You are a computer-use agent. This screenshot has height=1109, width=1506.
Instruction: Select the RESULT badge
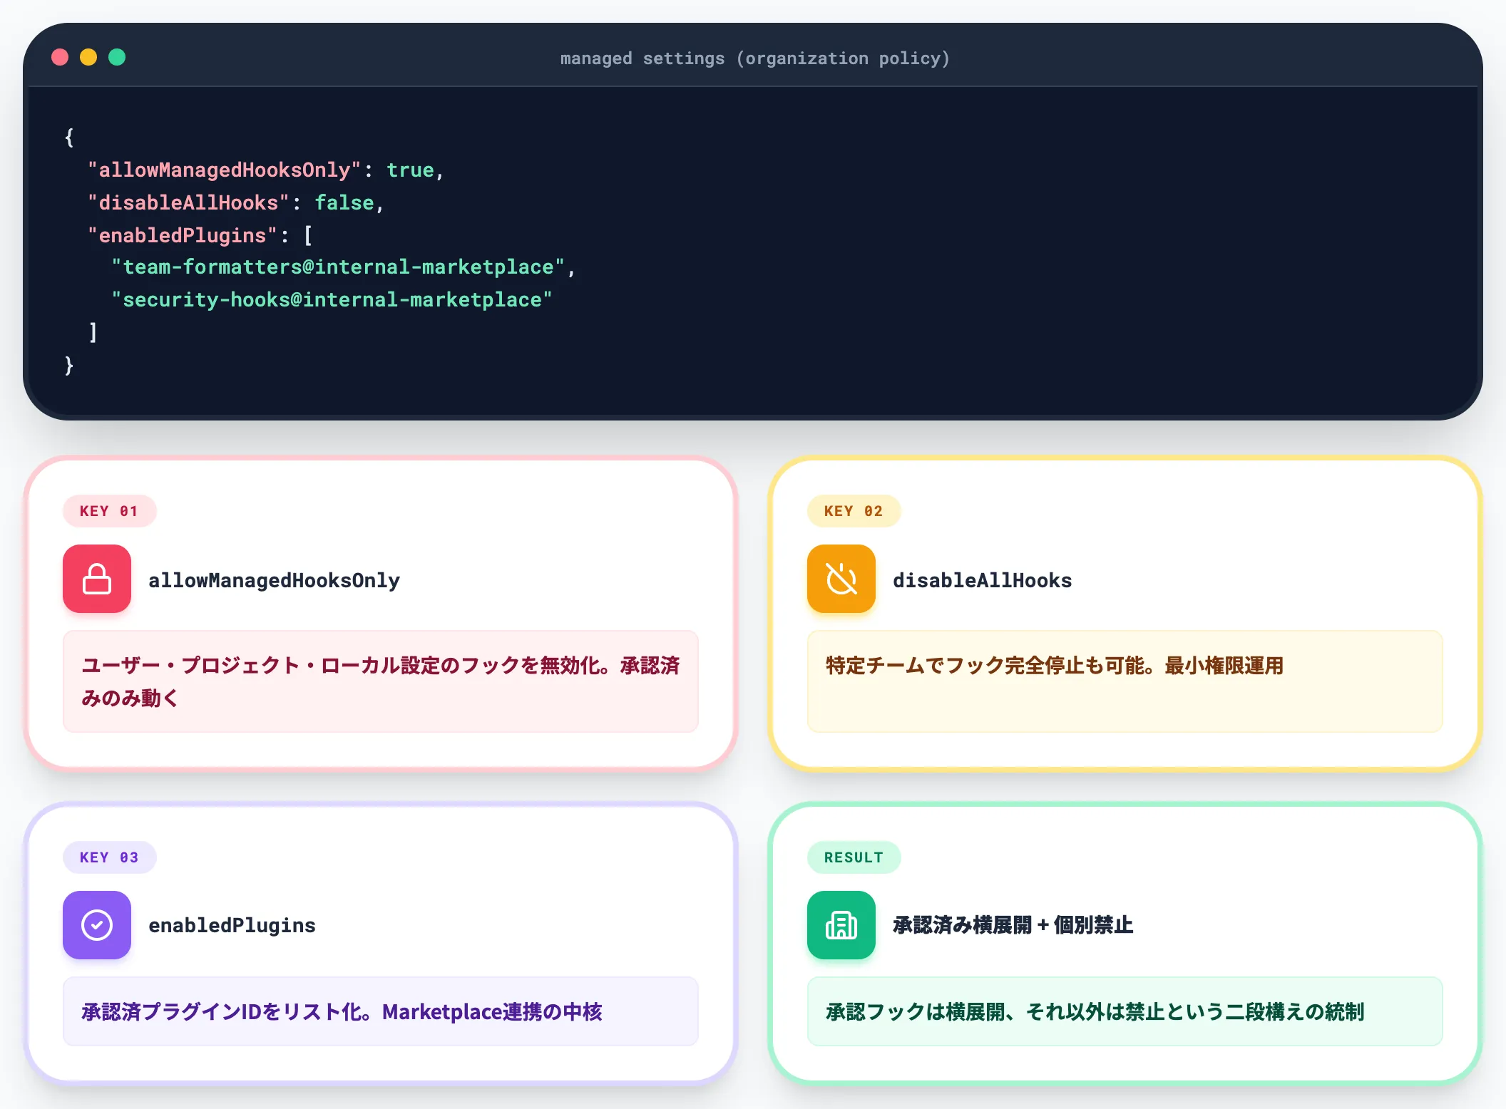pyautogui.click(x=854, y=857)
